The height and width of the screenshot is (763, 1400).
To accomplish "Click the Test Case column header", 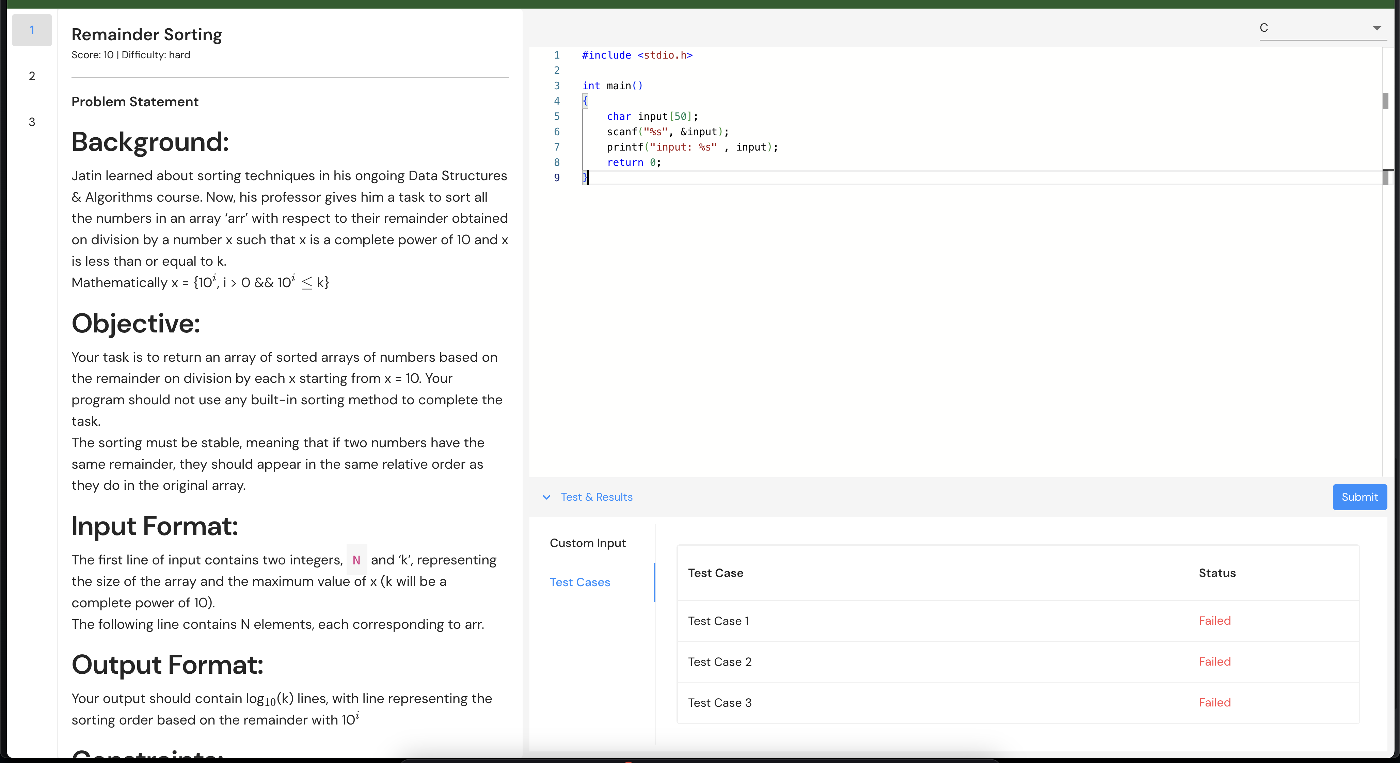I will click(x=715, y=573).
